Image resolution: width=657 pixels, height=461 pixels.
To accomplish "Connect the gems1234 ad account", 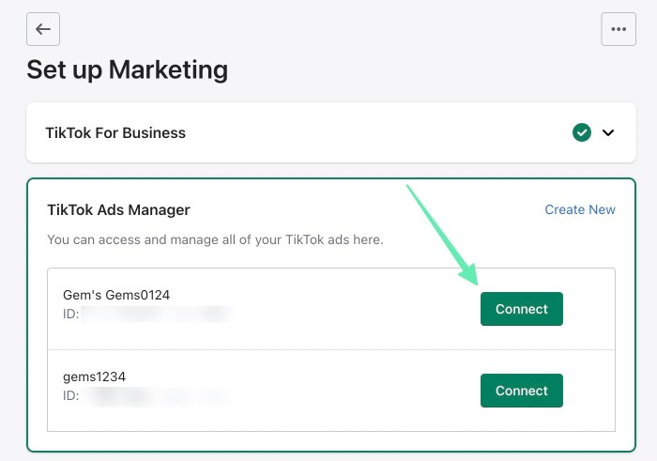I will point(521,391).
